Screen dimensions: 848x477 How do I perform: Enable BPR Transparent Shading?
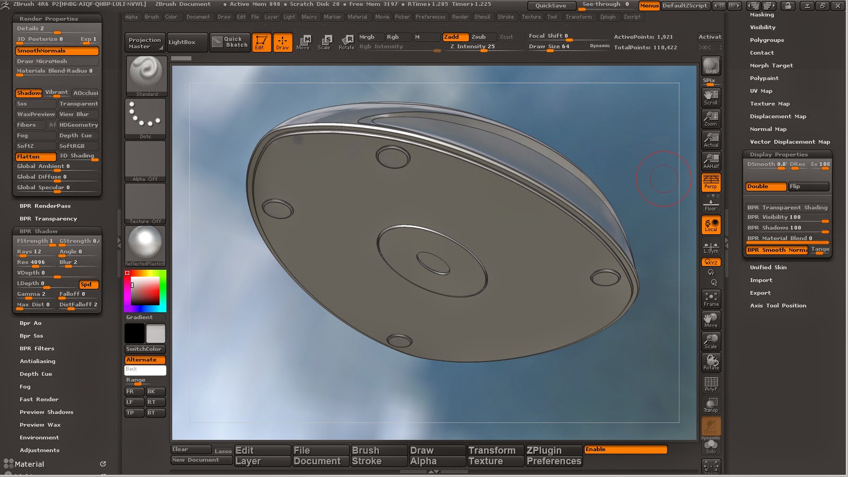(787, 207)
